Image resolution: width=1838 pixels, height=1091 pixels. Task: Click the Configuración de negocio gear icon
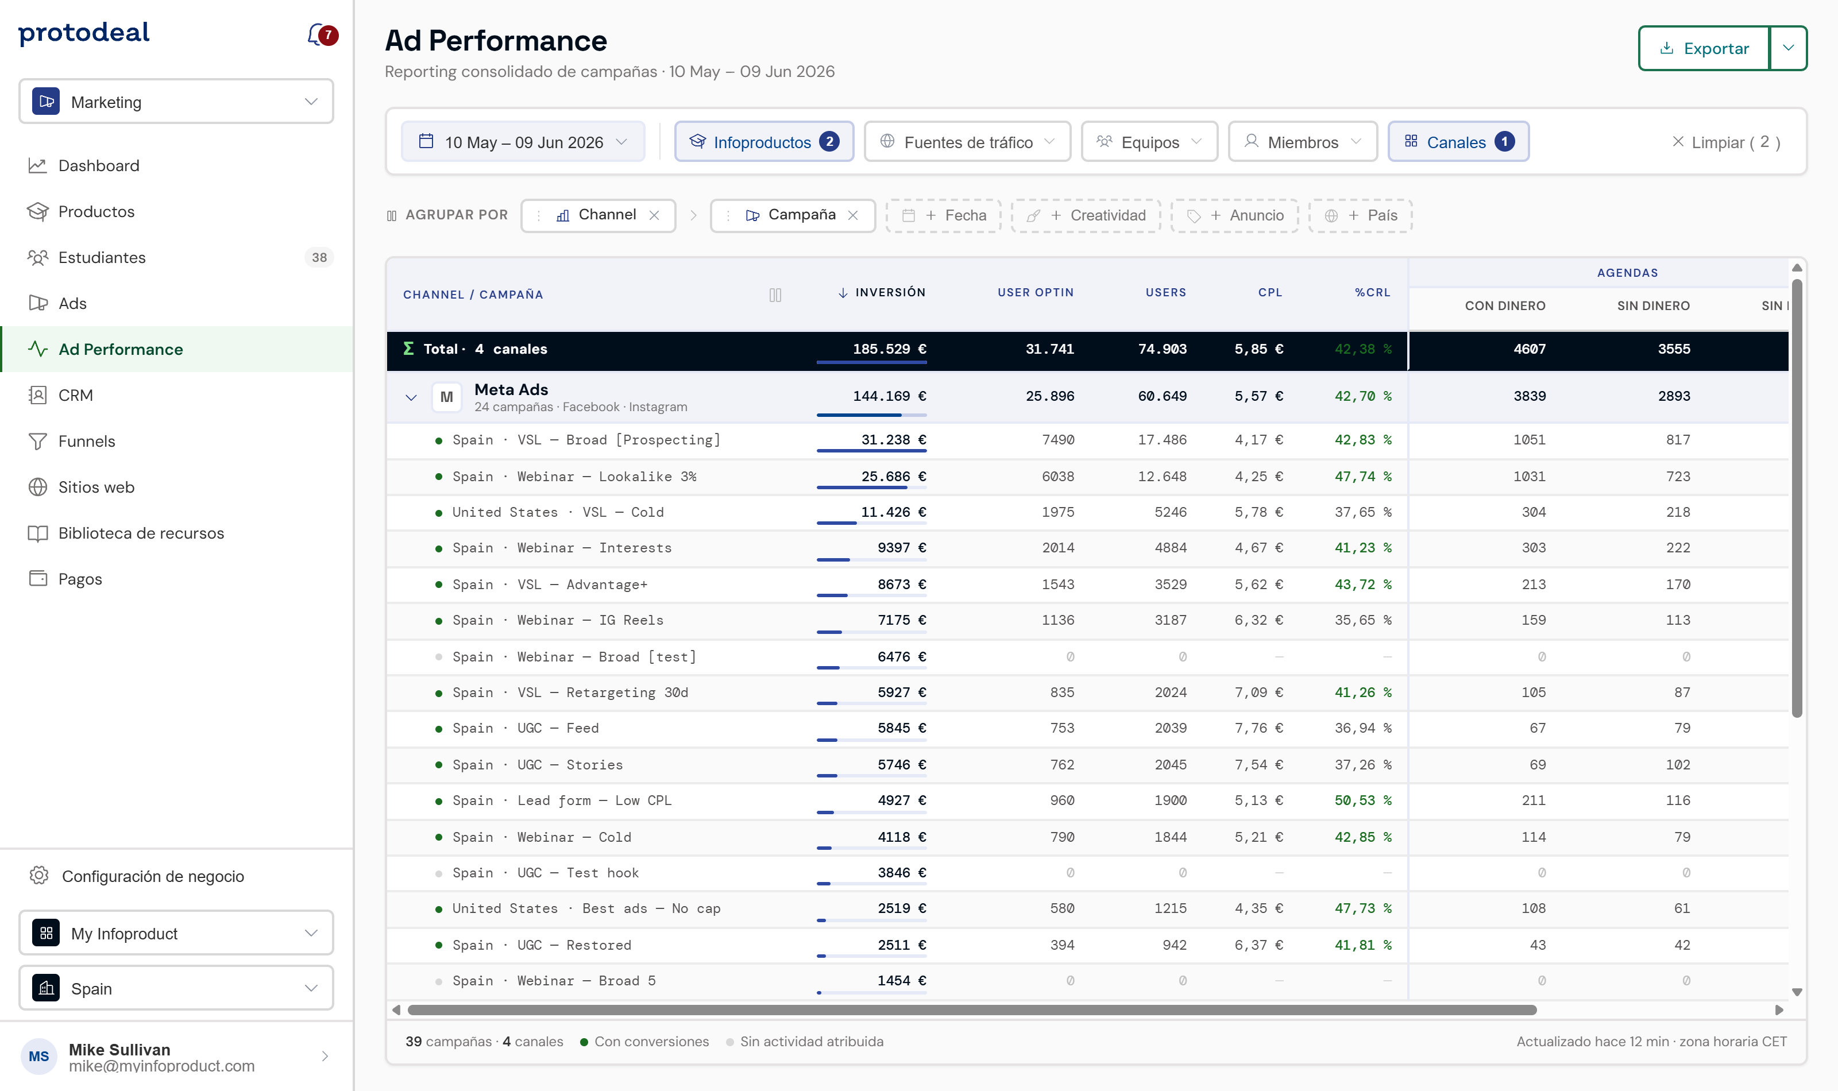point(38,876)
